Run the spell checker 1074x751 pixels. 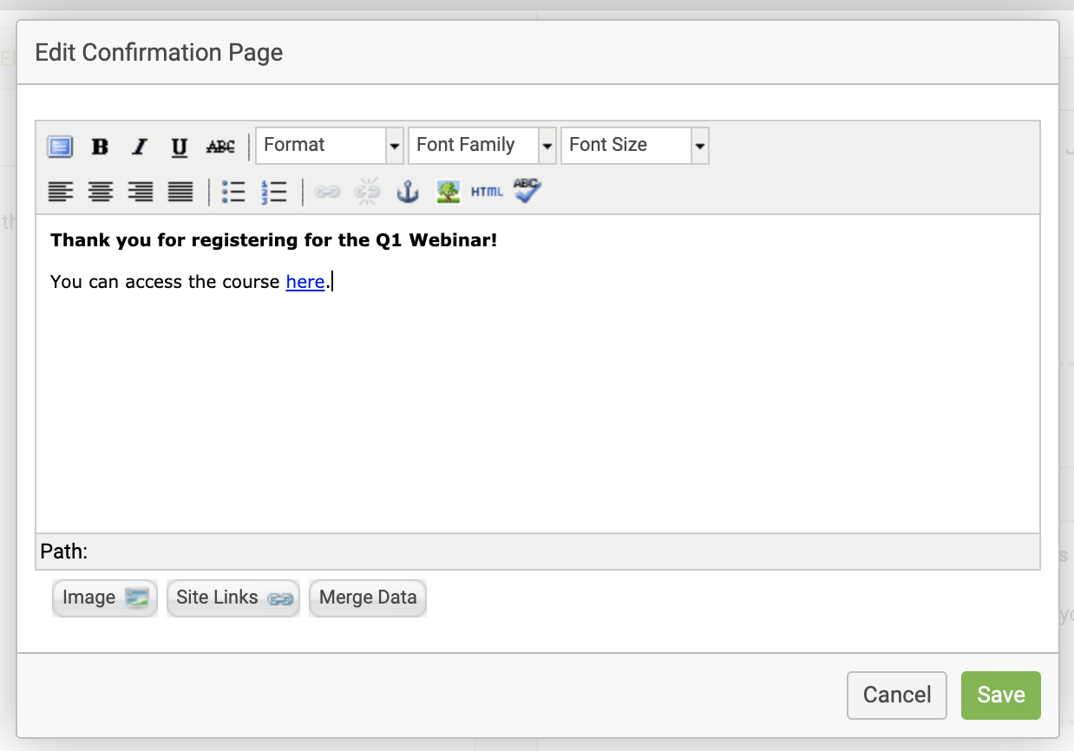tap(527, 190)
